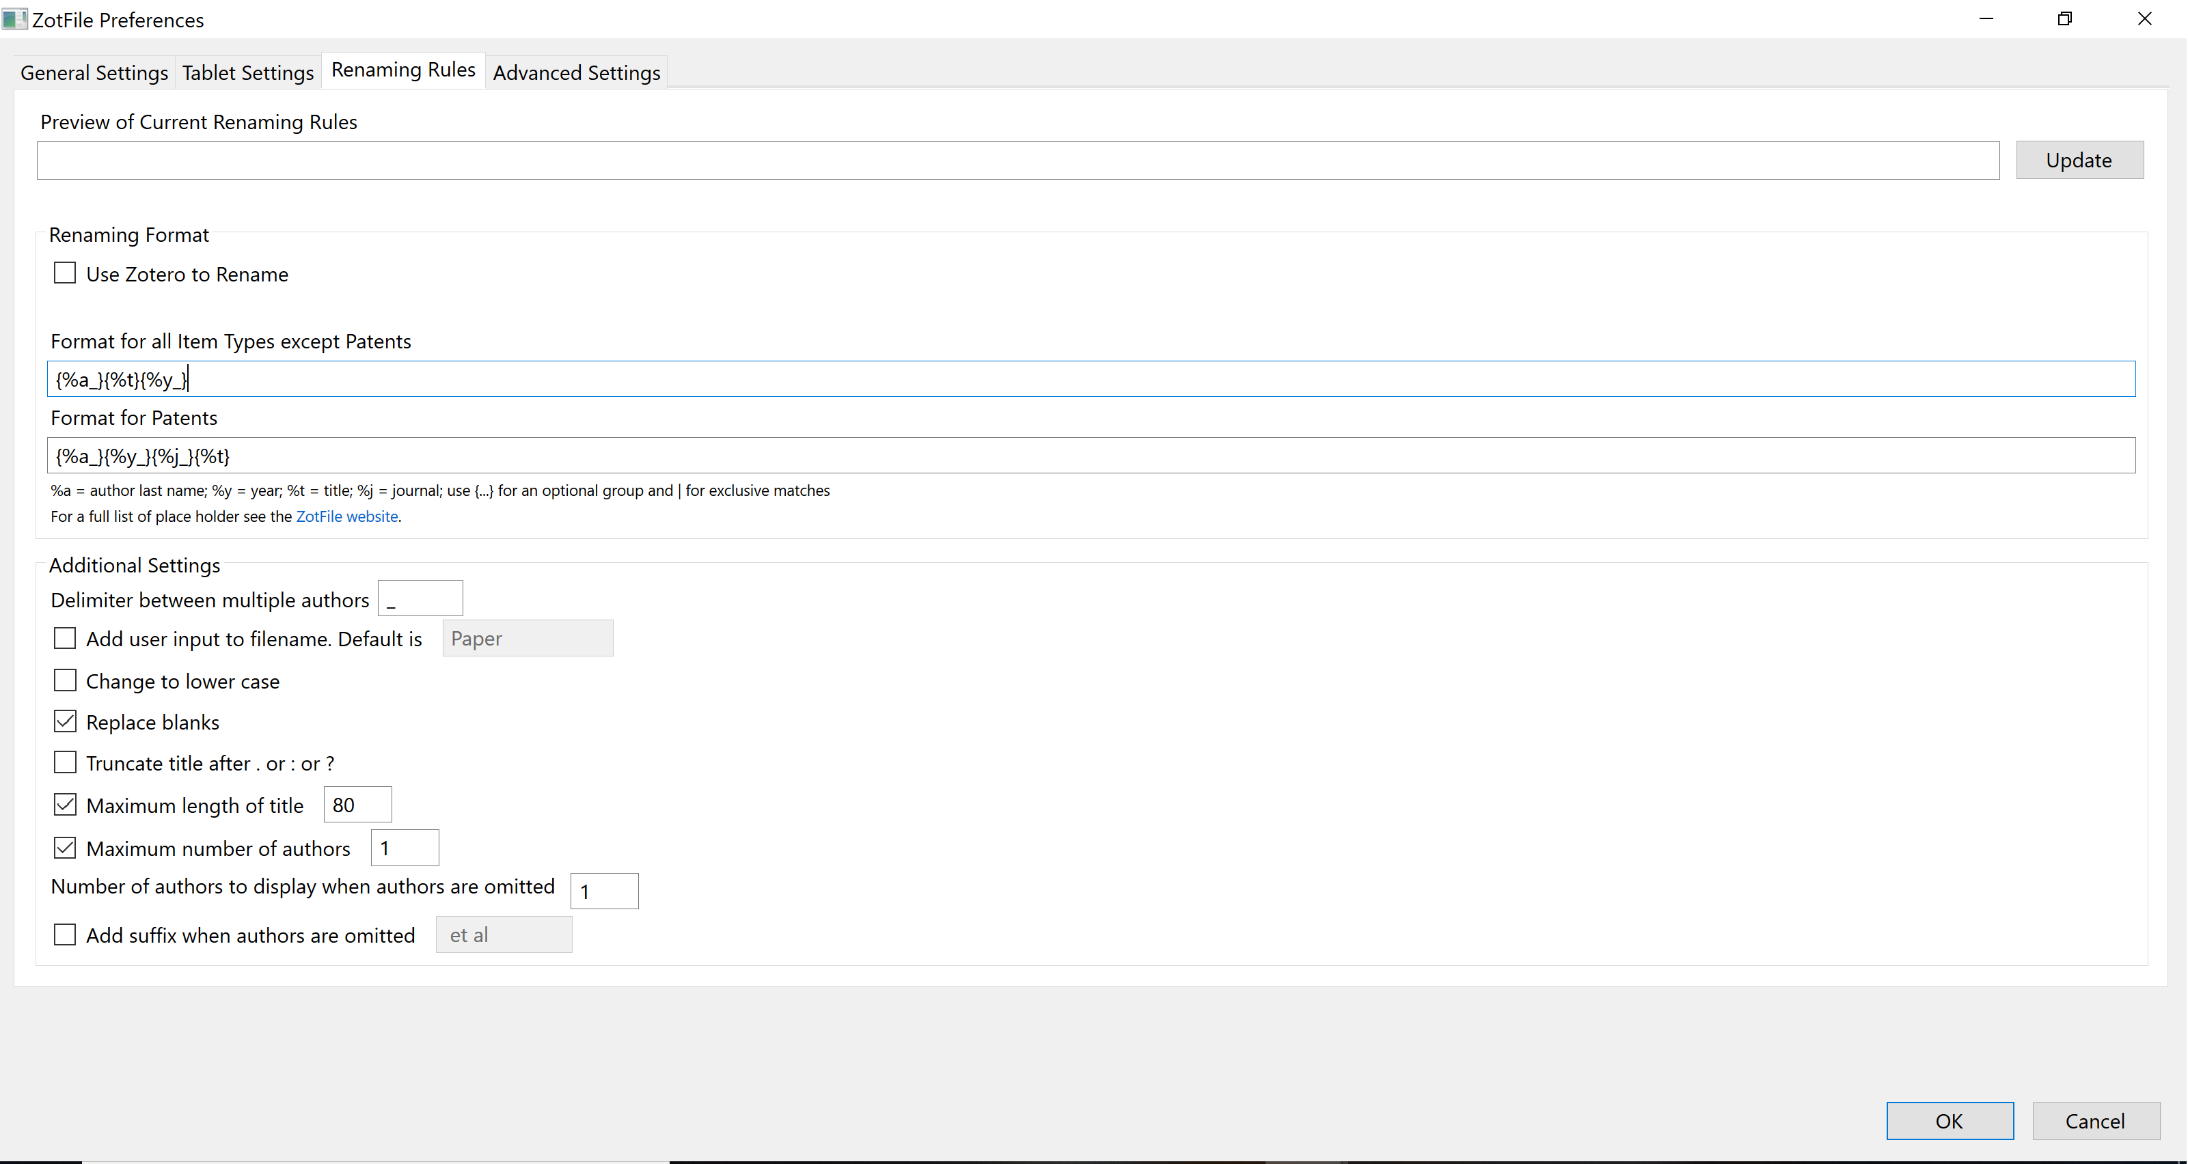Viewport: 2188px width, 1164px height.
Task: Enable Change to lower case
Action: pyautogui.click(x=64, y=681)
